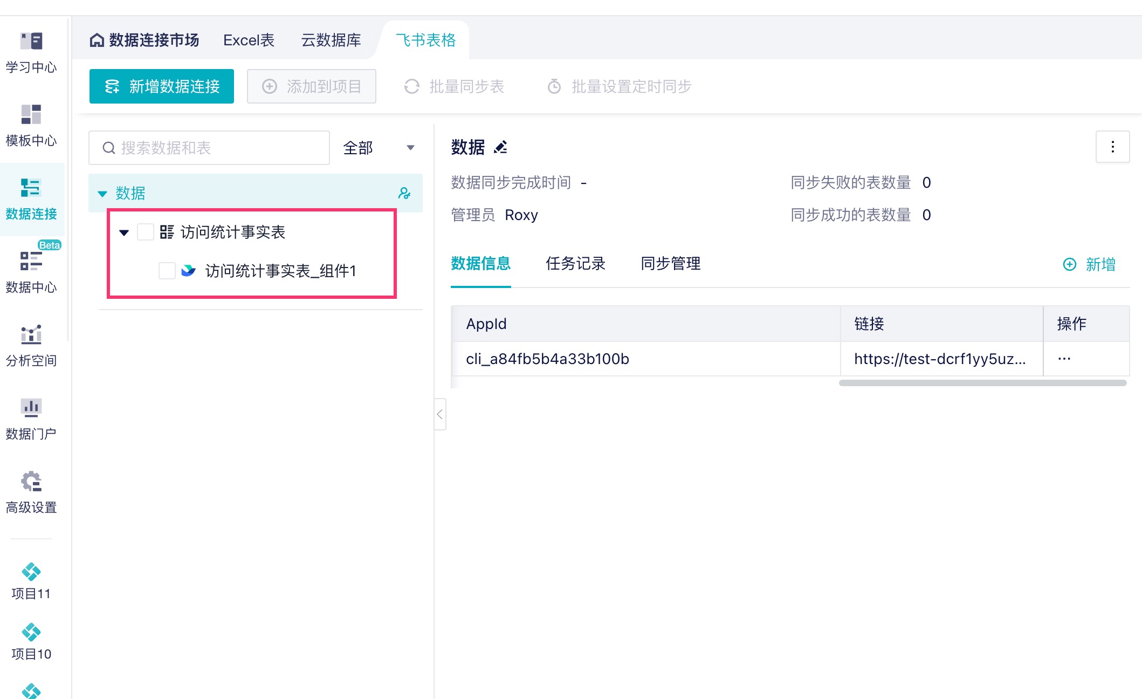Click the 搜索数据和表 search field

pos(216,148)
